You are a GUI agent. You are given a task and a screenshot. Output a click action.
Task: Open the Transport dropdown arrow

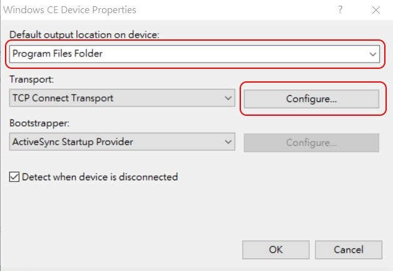(x=228, y=98)
